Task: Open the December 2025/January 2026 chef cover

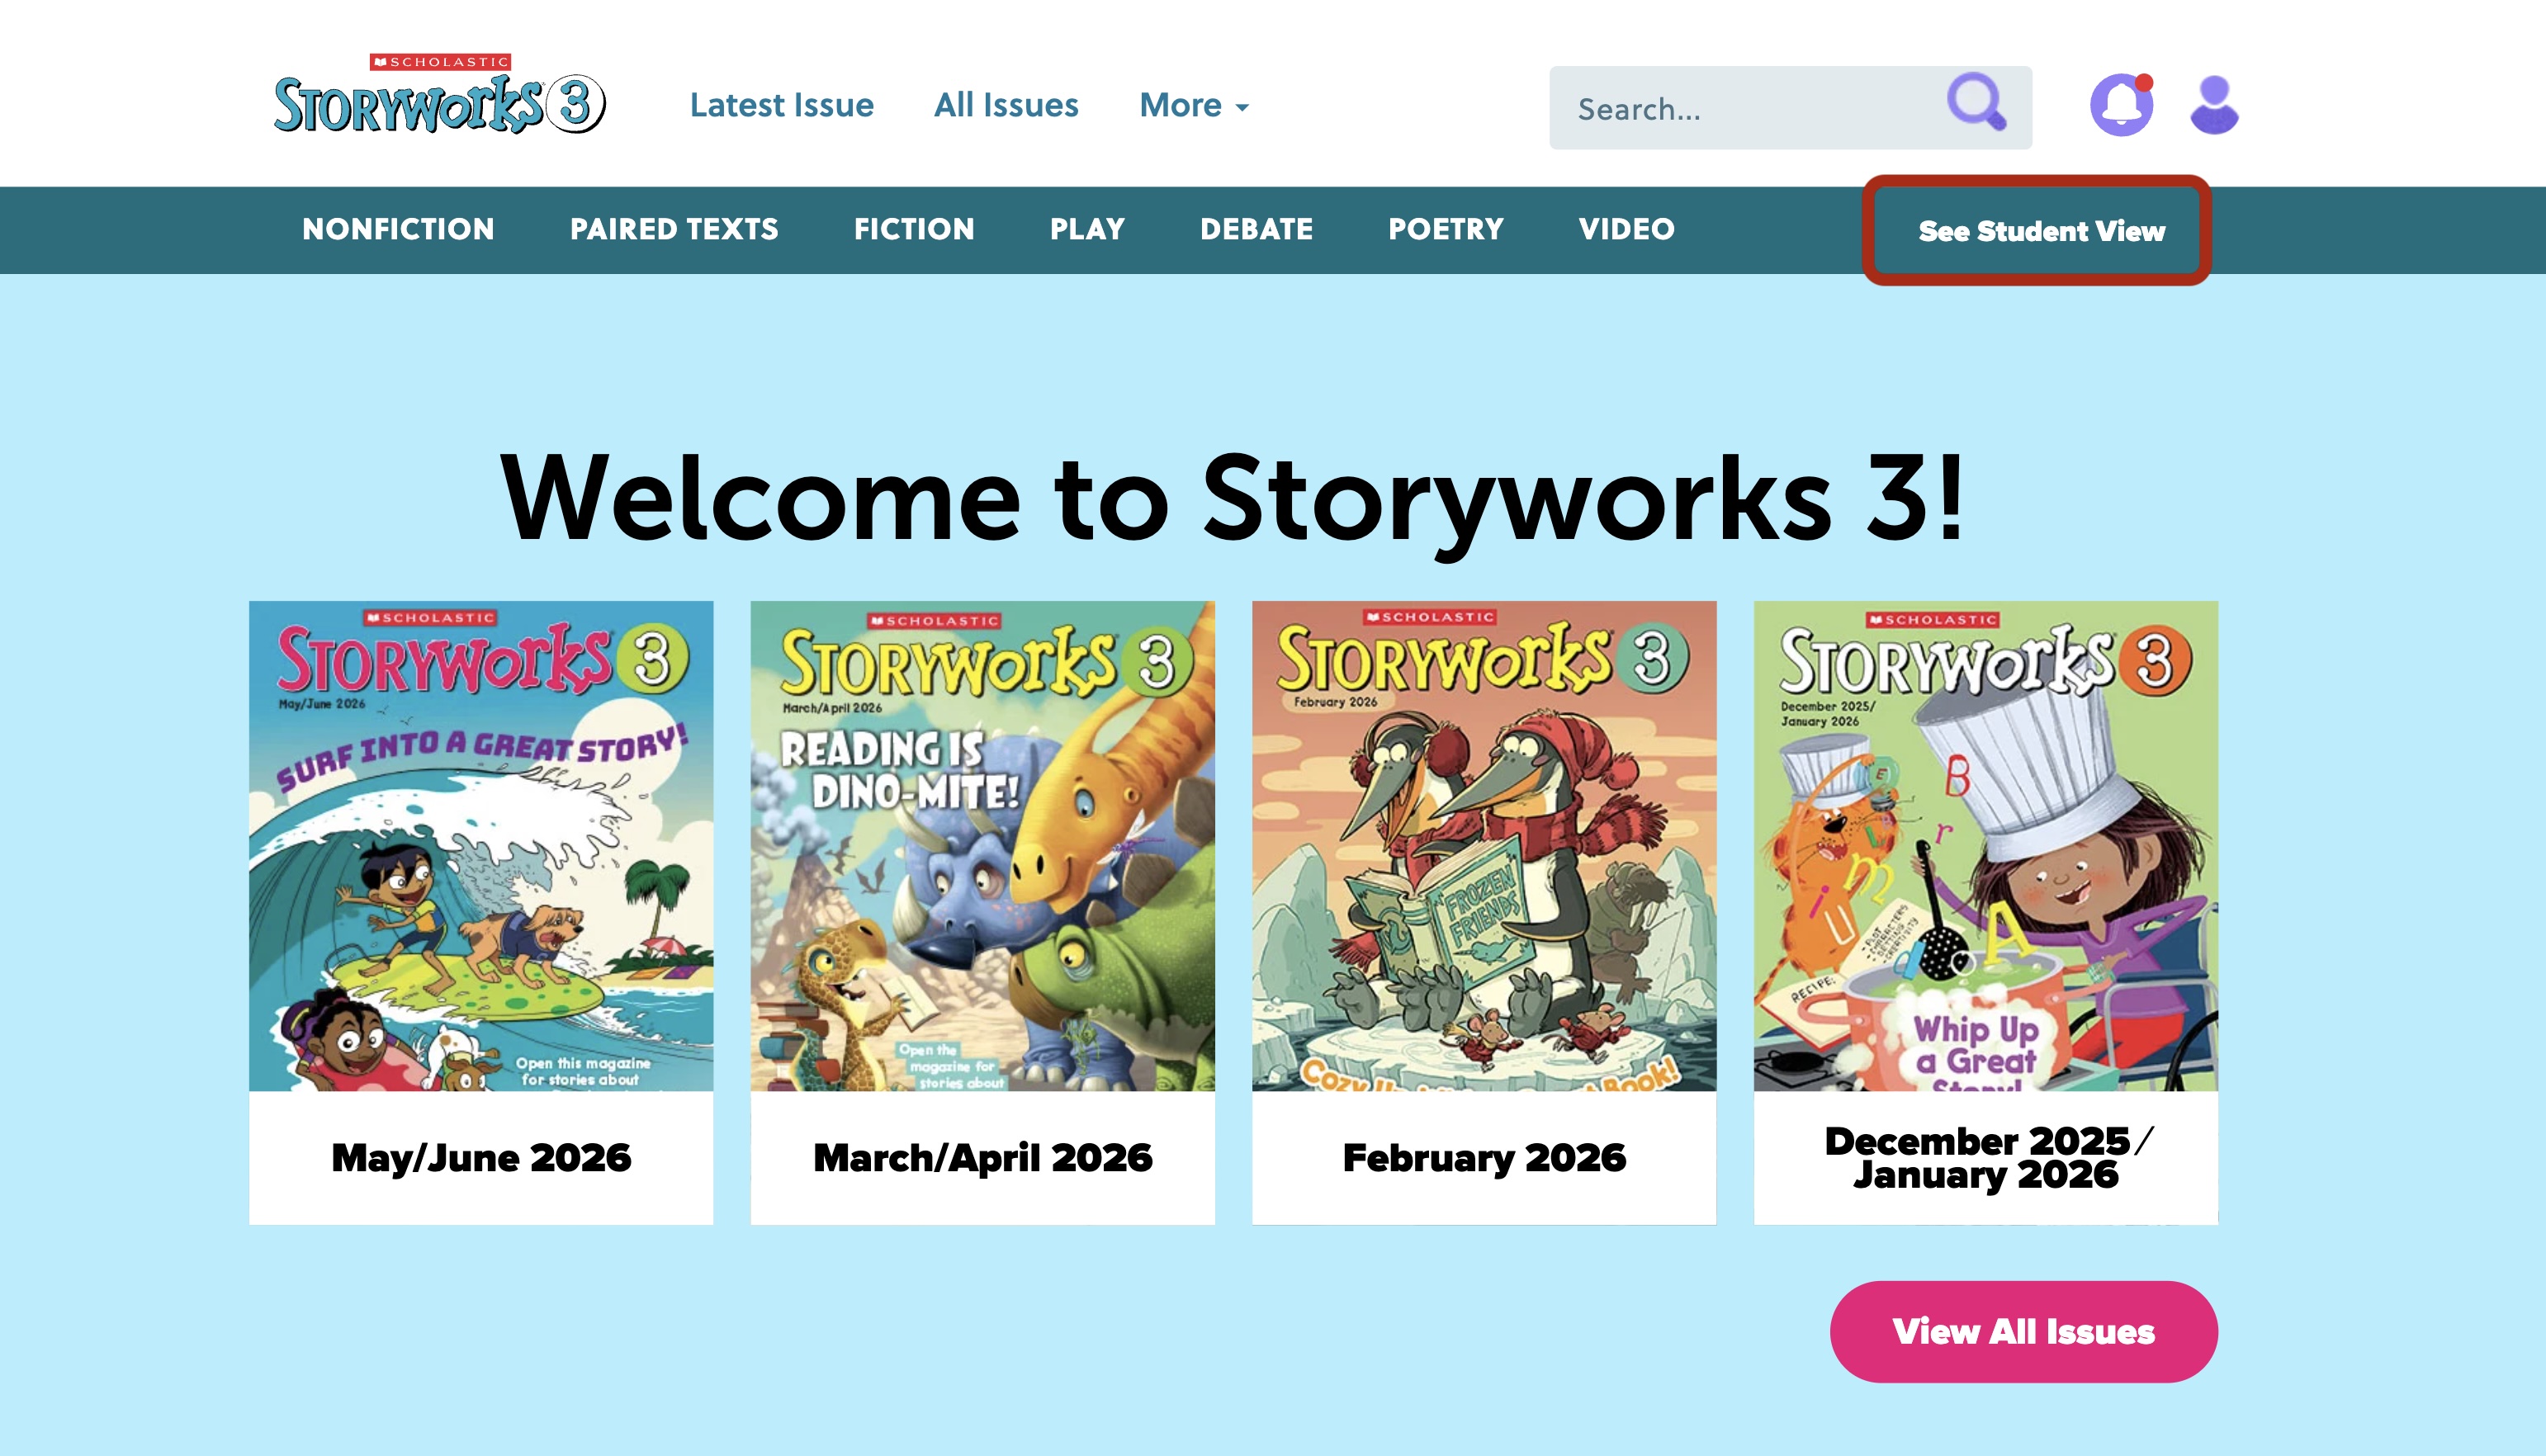Action: [1986, 846]
